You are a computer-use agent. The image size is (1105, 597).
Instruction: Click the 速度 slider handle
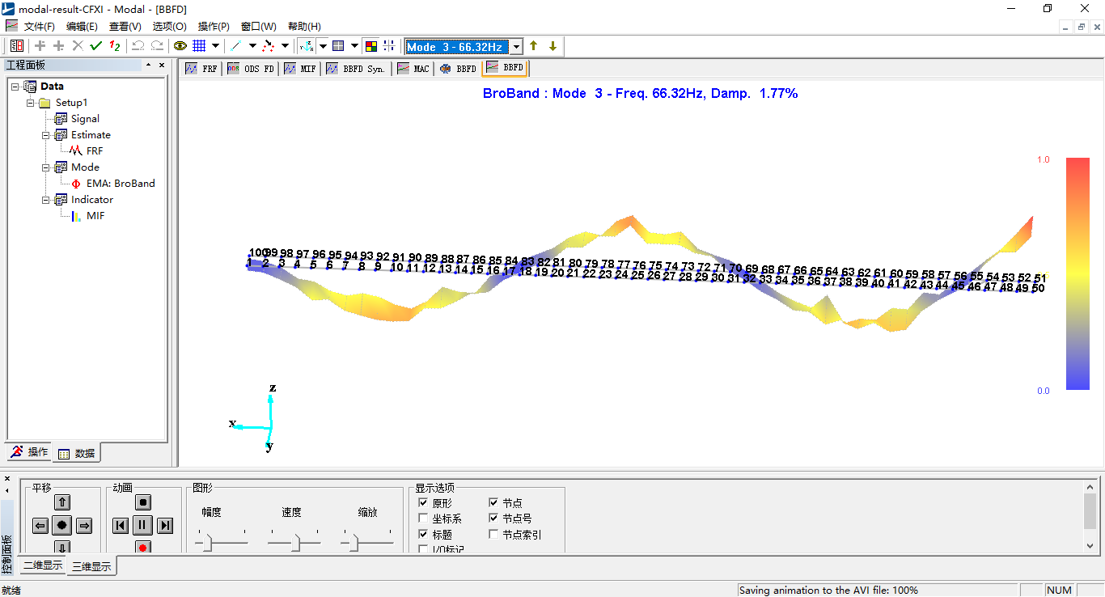[x=295, y=544]
